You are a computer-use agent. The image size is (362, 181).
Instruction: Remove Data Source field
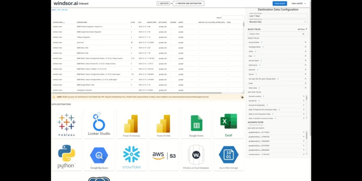(x=305, y=65)
